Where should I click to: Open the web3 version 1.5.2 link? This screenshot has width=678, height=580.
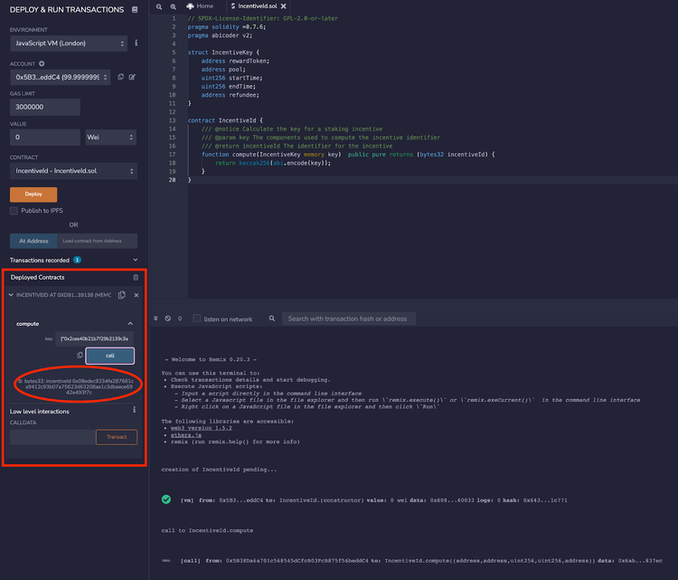click(201, 428)
